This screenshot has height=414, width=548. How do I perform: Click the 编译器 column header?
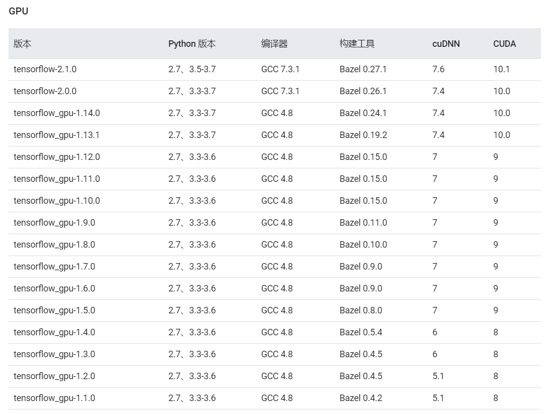tap(274, 44)
